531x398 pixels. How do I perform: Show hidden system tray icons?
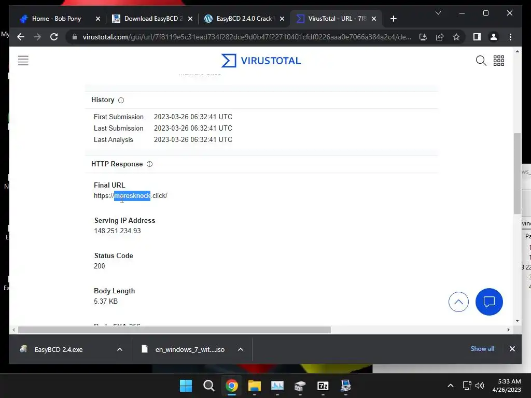click(451, 386)
